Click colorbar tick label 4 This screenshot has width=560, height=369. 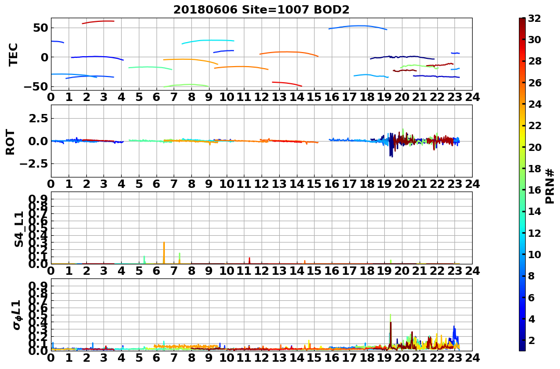click(x=531, y=319)
